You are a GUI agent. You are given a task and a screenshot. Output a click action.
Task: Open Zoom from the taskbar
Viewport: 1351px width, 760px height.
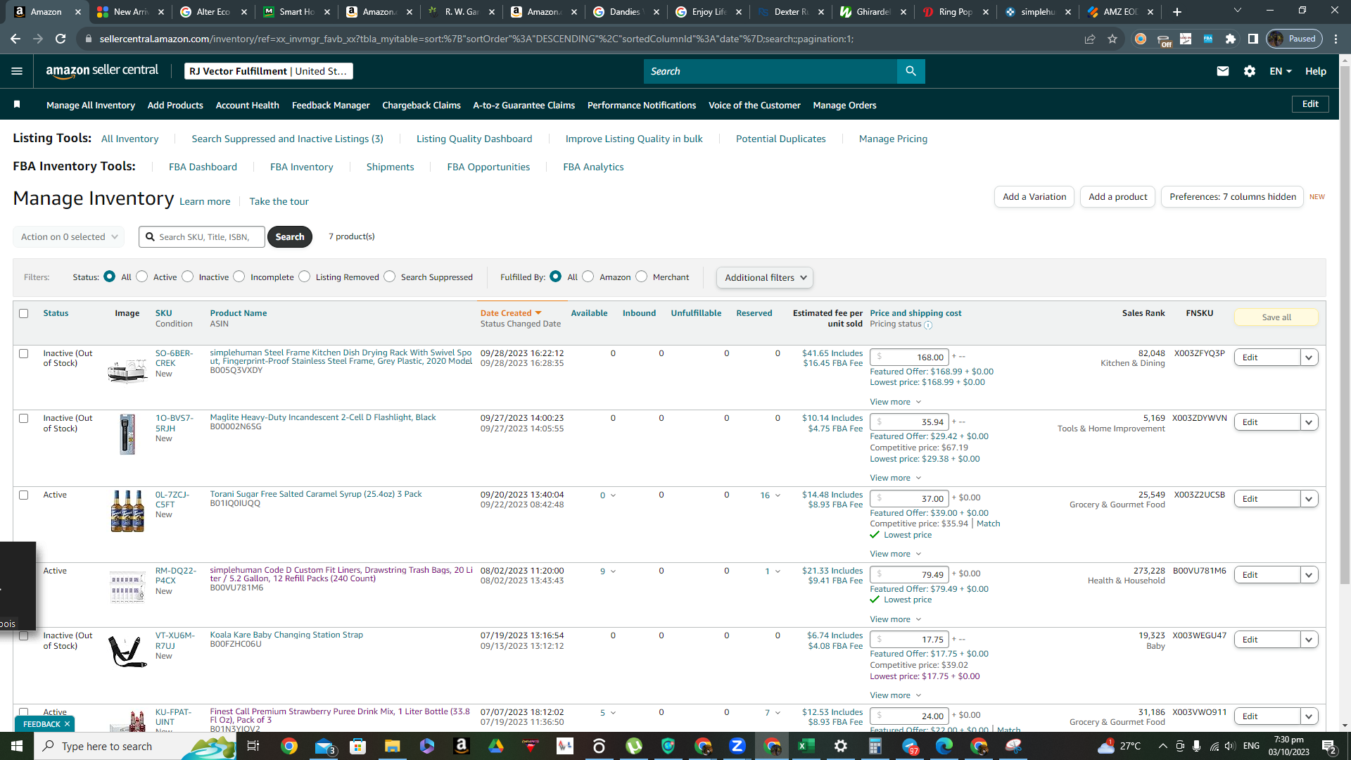pos(737,746)
